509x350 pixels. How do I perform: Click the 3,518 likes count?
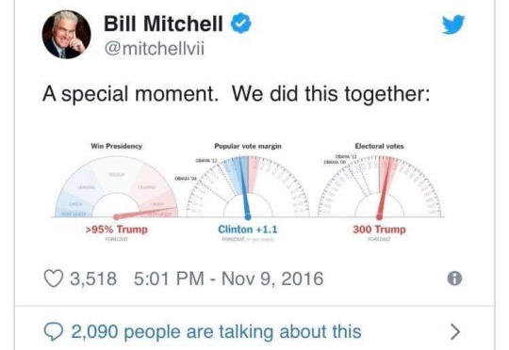point(93,278)
